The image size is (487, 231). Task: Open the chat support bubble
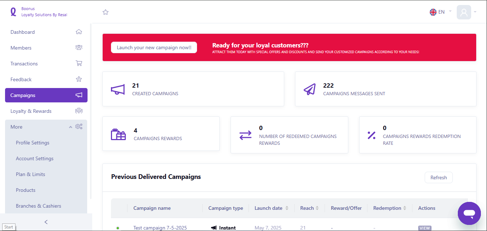[x=469, y=213]
